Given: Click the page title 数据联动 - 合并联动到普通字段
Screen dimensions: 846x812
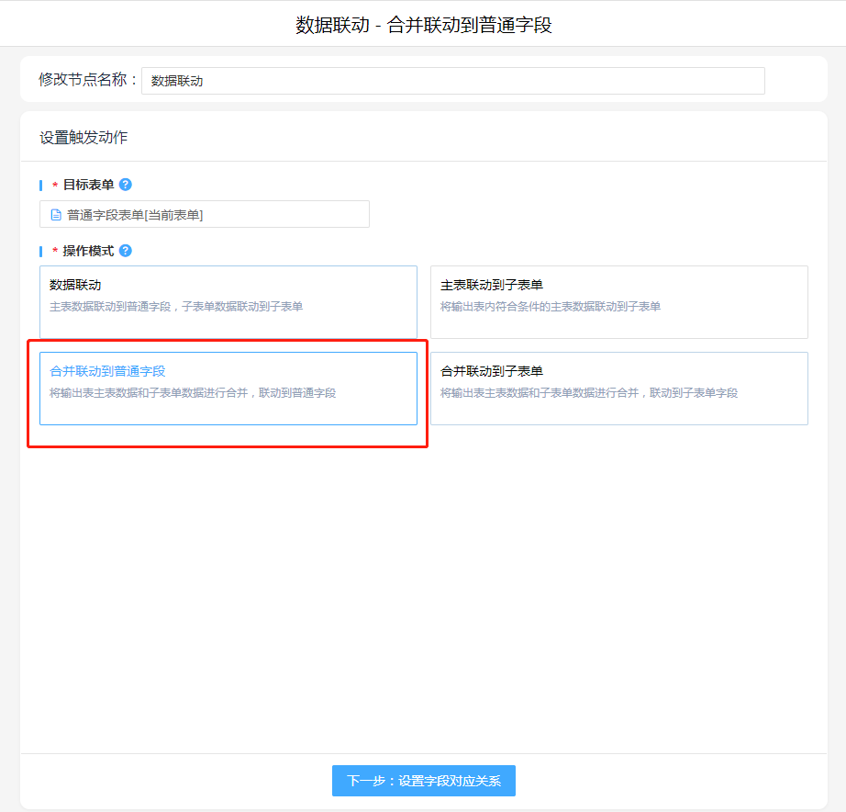Looking at the screenshot, I should click(x=423, y=25).
